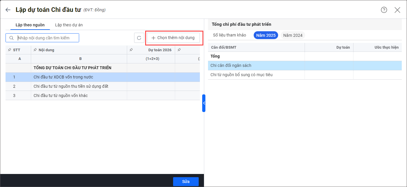Click the back arrow icon
The image size is (407, 187).
click(x=8, y=10)
